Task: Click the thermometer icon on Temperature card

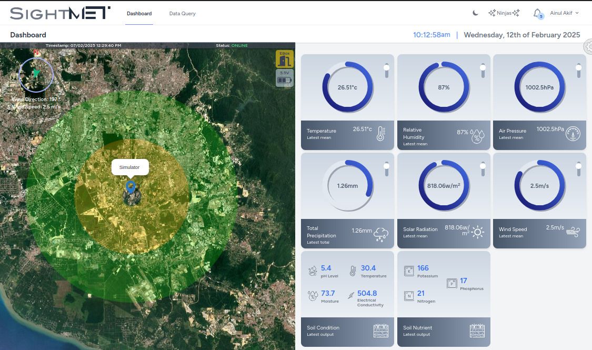Action: (381, 134)
